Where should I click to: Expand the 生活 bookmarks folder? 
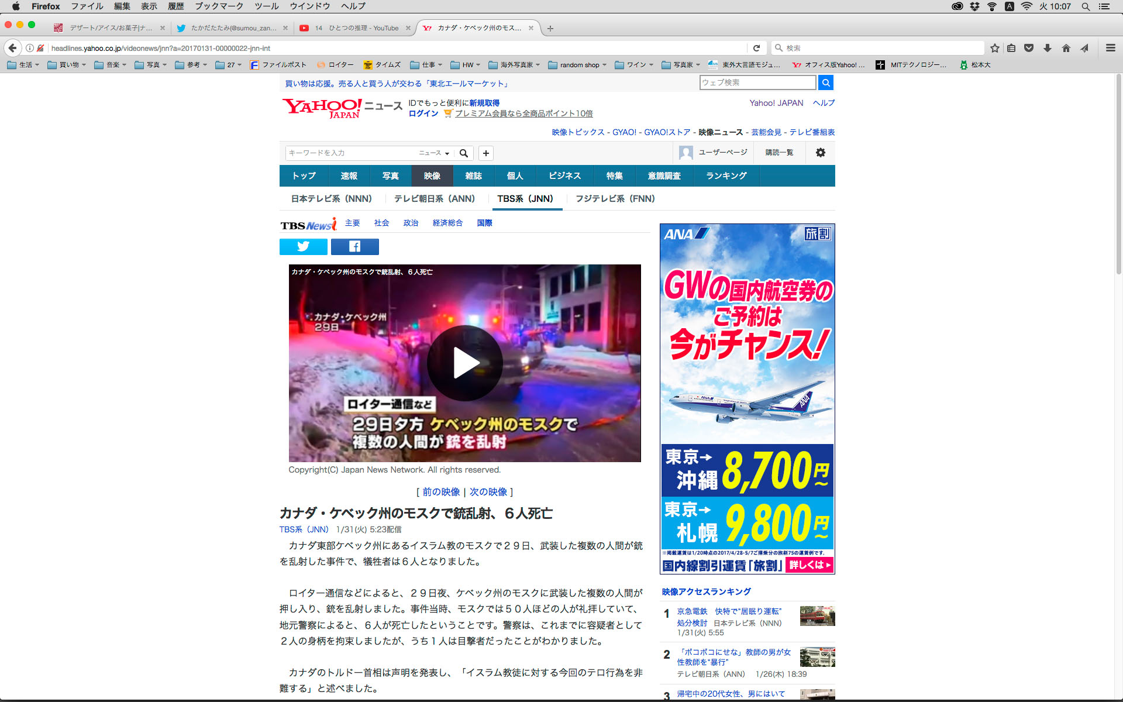tap(23, 65)
